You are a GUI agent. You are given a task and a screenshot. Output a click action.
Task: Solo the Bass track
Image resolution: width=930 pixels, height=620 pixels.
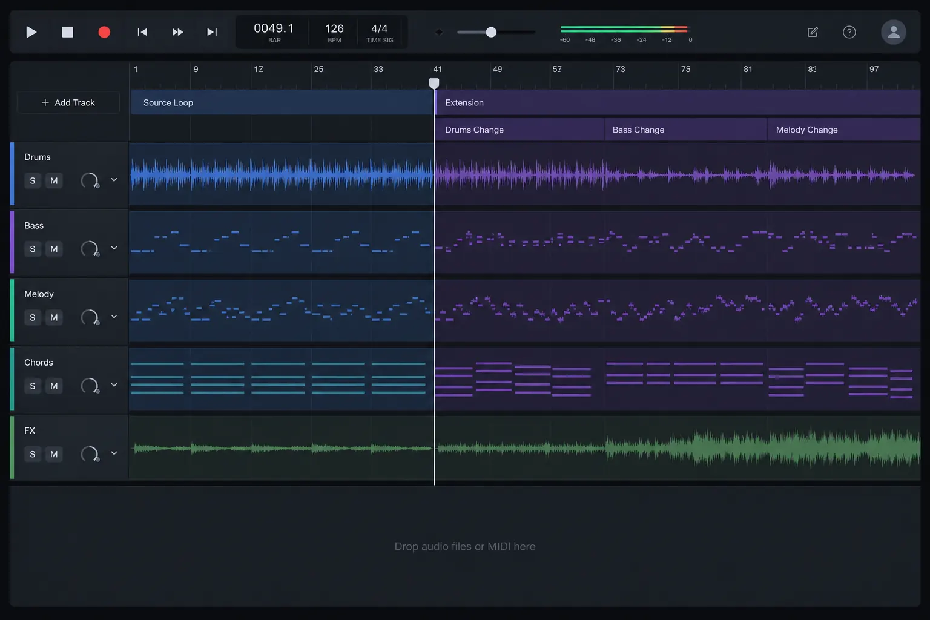pyautogui.click(x=33, y=249)
